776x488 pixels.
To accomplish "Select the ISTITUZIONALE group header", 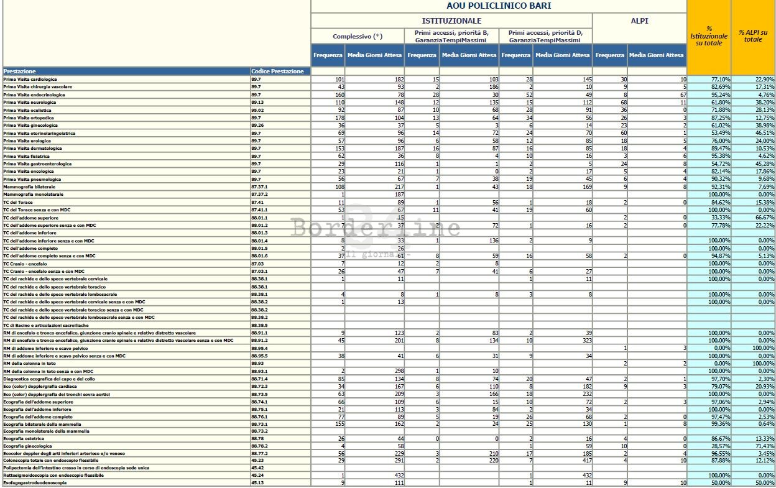I will point(451,21).
